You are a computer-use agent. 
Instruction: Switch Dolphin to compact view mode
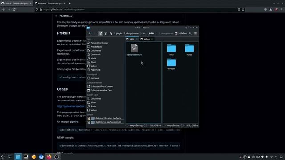[106, 33]
